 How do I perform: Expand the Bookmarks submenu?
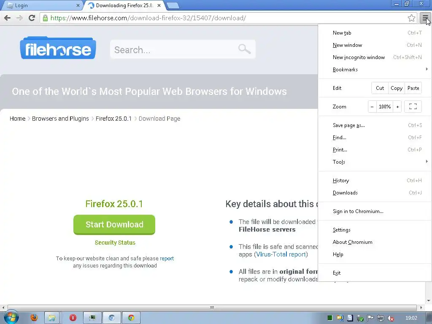click(x=375, y=70)
